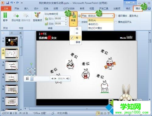Toggle the 循环播放，直到停止 checkbox
The width and height of the screenshot is (152, 116).
[116, 16]
